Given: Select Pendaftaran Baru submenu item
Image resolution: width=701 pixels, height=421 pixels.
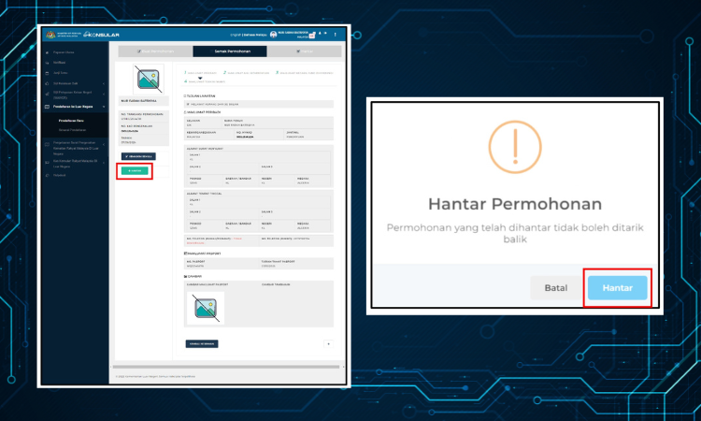Looking at the screenshot, I should 71,121.
